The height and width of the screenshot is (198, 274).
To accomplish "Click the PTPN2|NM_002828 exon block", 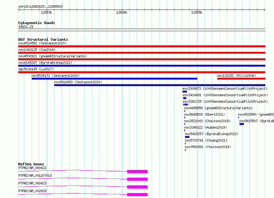I will point(137,195).
